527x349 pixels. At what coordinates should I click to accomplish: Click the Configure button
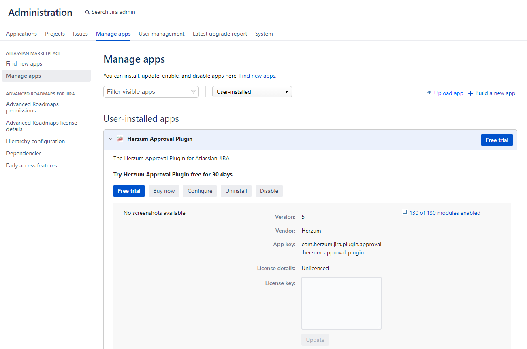tap(200, 191)
